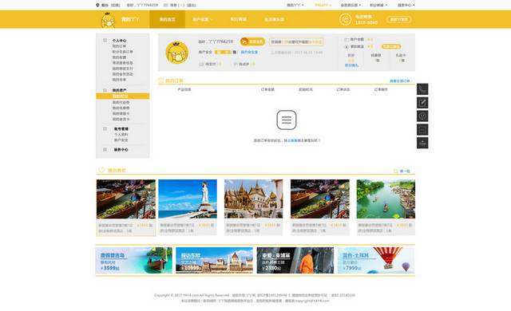Viewport: 511px width, 311px height.
Task: Click the 换一组 link to refresh recommendations
Action: [x=405, y=171]
